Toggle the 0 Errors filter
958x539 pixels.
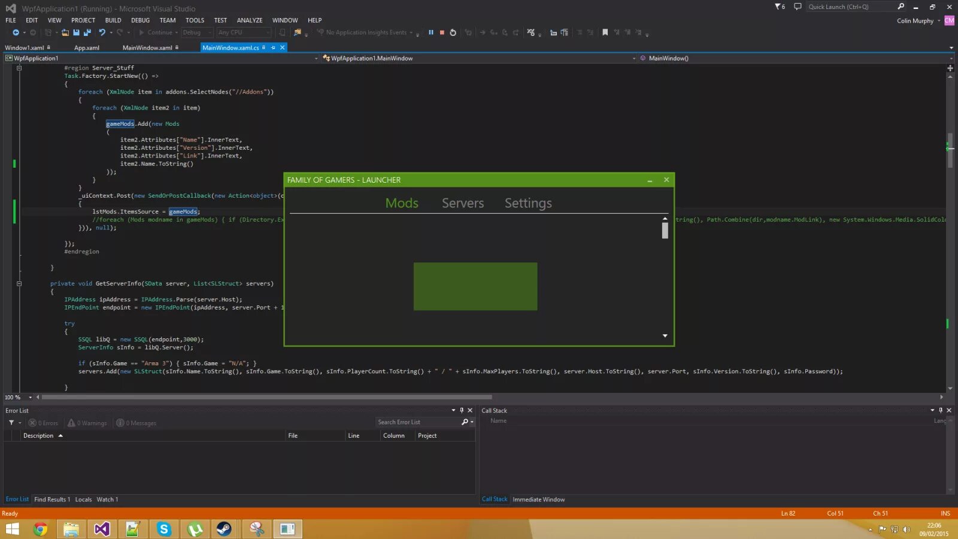pyautogui.click(x=43, y=423)
